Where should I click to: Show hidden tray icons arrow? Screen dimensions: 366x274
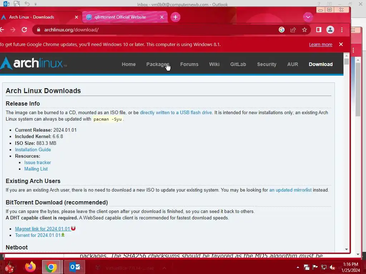coord(298,267)
